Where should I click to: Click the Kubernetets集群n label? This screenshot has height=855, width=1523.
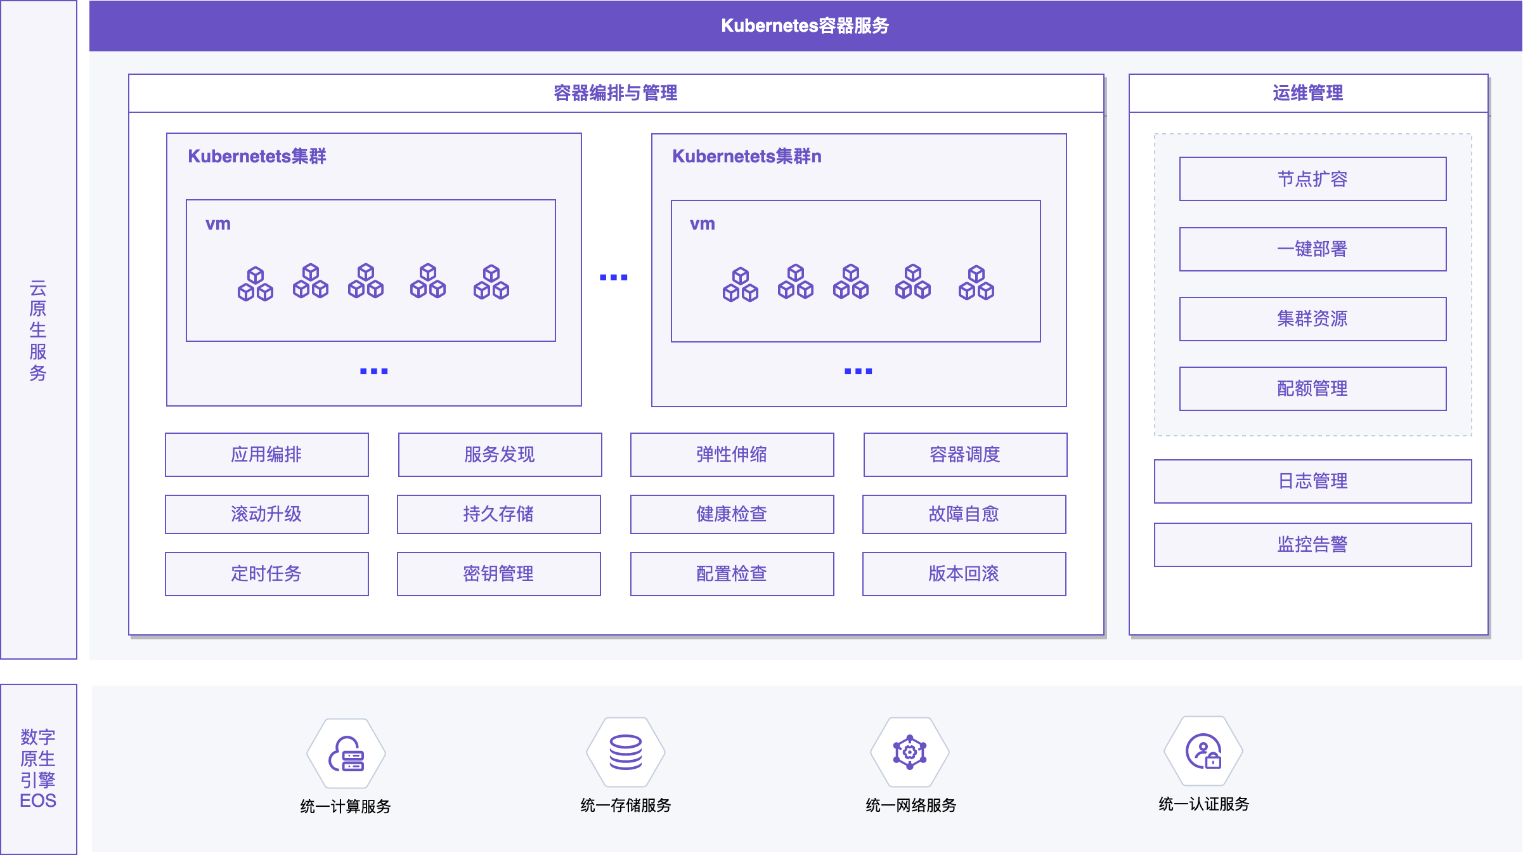point(747,156)
